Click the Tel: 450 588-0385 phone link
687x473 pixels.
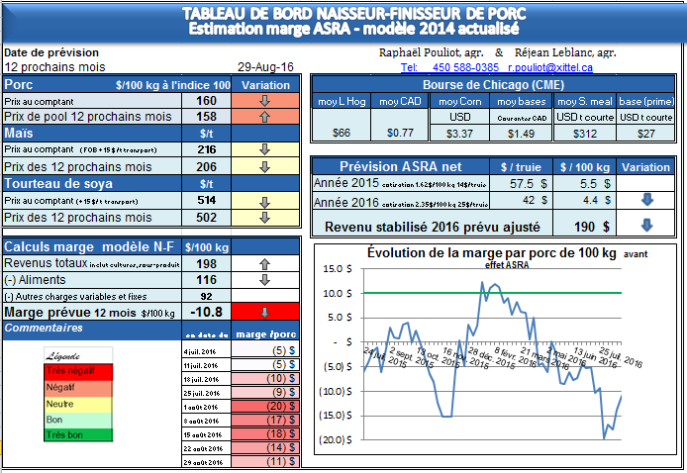point(449,67)
